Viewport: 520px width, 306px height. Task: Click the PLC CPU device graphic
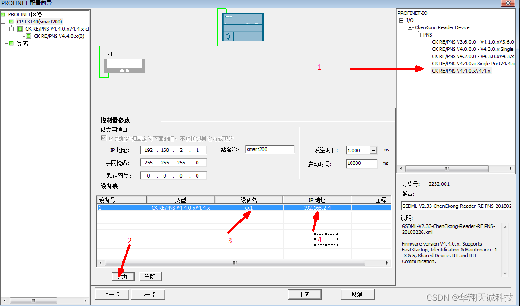click(x=243, y=27)
